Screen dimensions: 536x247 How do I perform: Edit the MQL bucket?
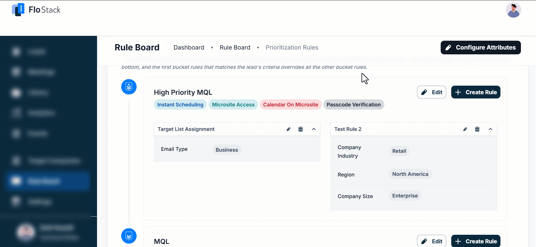pos(431,241)
